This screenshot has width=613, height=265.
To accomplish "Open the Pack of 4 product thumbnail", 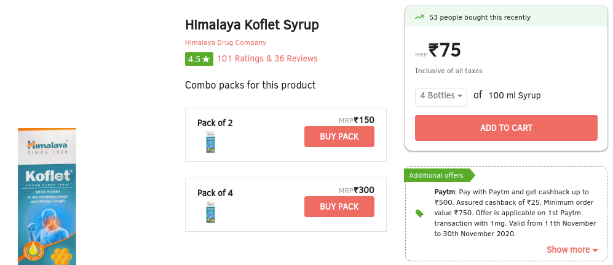I will coord(210,212).
